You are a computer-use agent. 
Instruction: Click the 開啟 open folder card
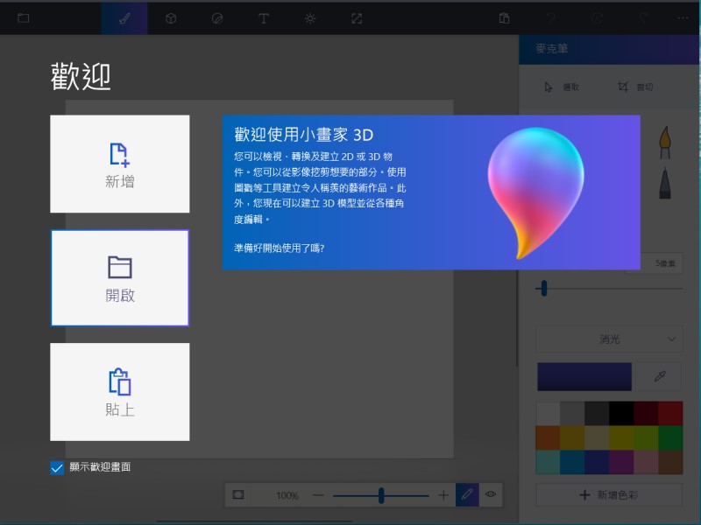pos(120,277)
